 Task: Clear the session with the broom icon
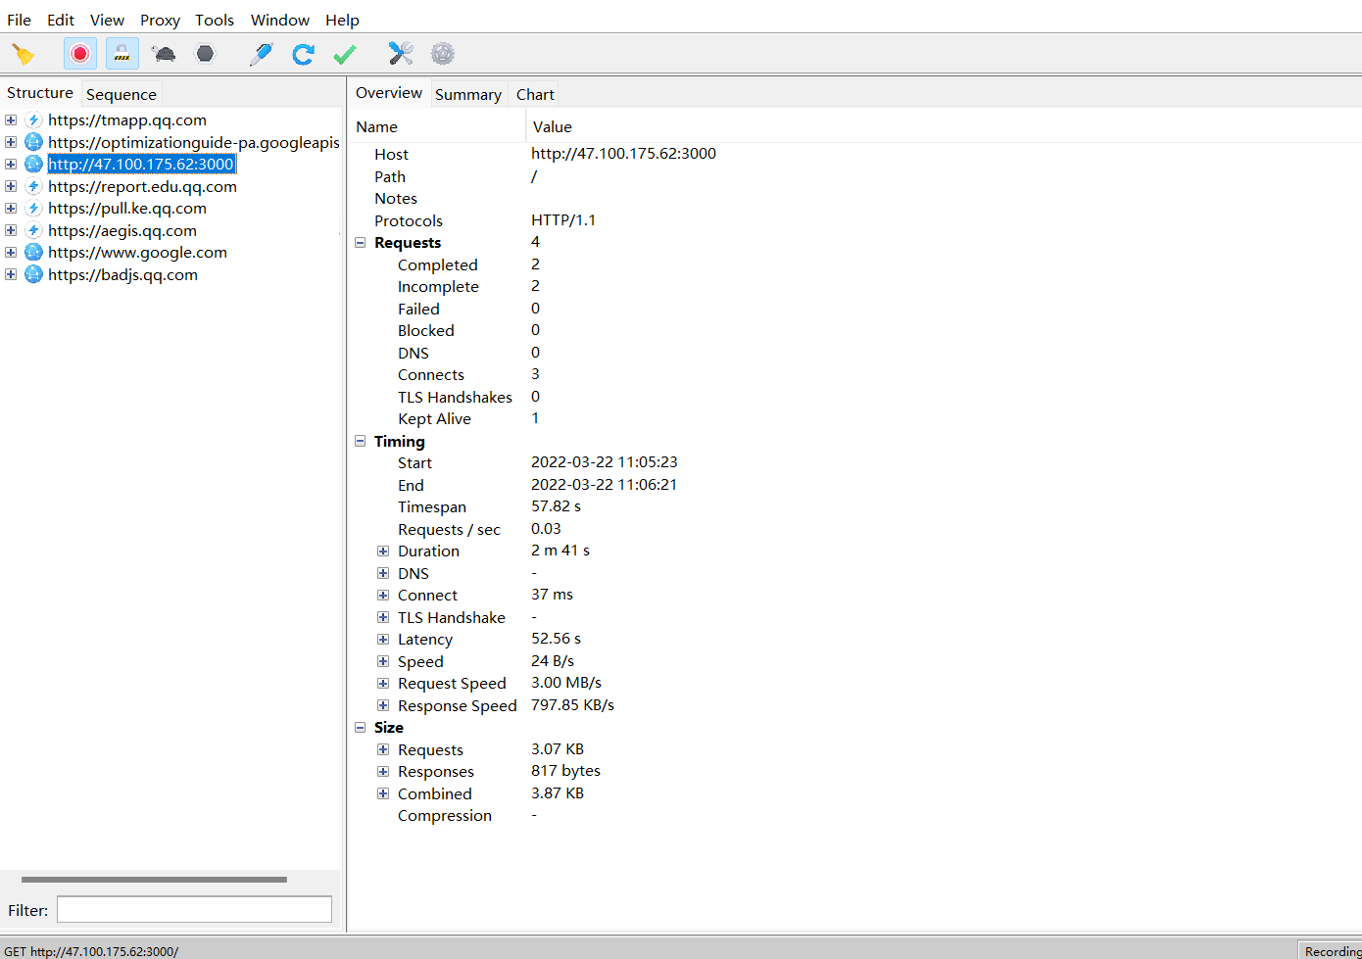(x=23, y=54)
